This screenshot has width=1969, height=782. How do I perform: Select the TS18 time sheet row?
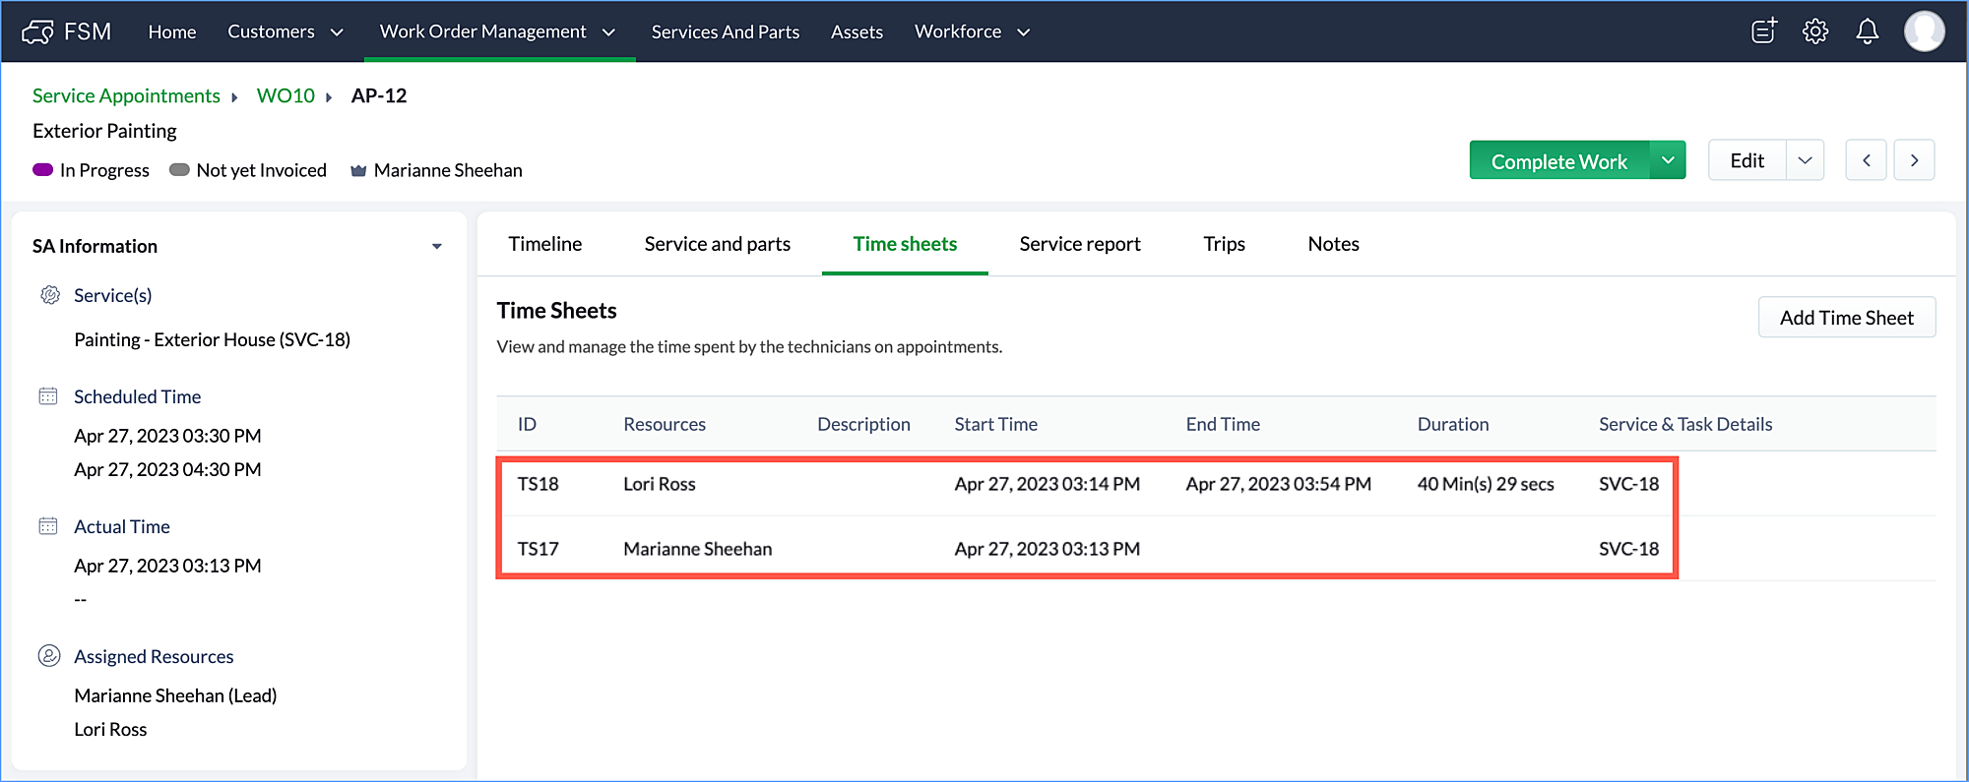[1083, 484]
